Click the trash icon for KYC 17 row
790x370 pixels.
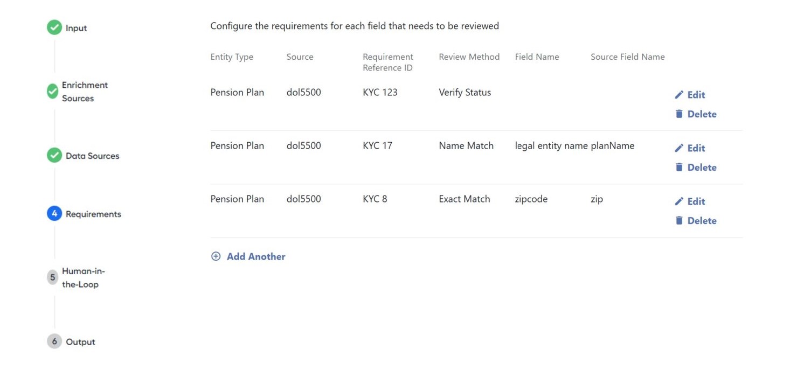[679, 167]
